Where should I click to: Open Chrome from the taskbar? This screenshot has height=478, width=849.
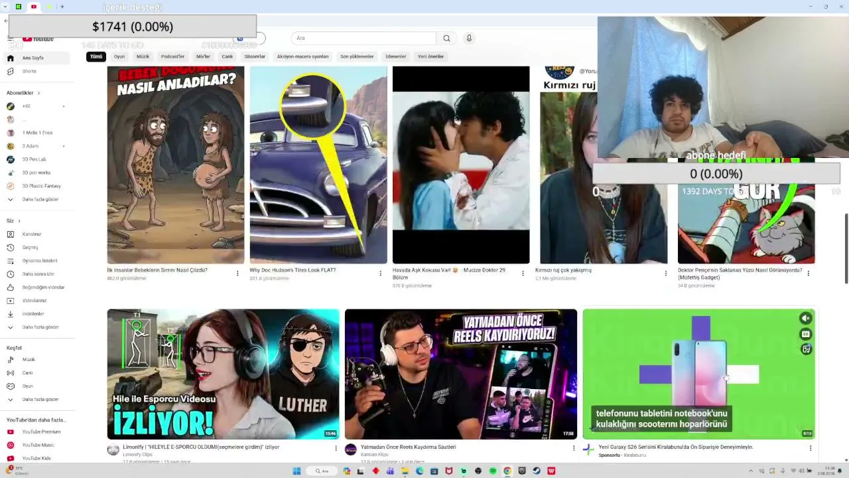(507, 471)
